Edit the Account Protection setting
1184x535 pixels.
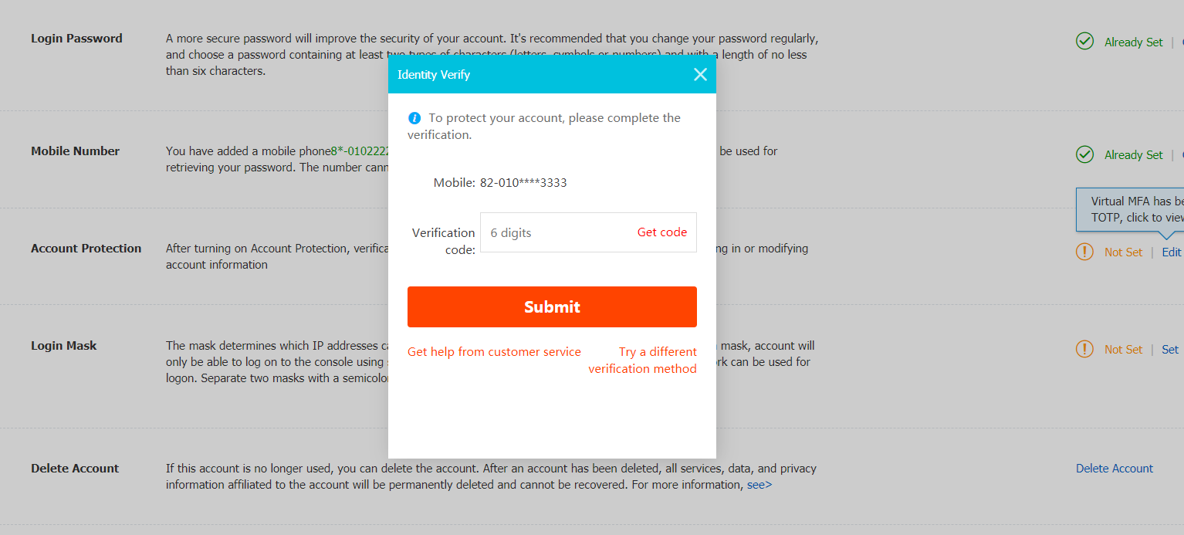[1171, 252]
